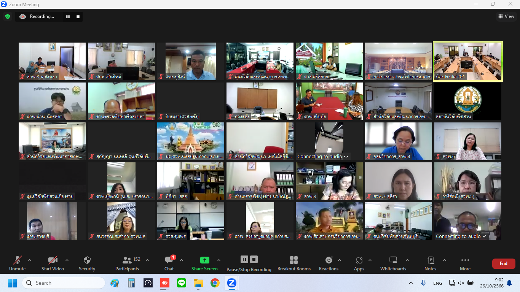Open the More menu
This screenshot has height=292, width=520.
[x=465, y=260]
